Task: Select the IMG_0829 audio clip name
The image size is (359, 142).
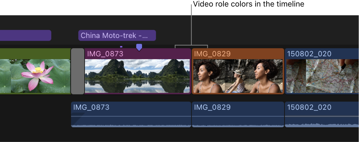Action: coord(212,107)
